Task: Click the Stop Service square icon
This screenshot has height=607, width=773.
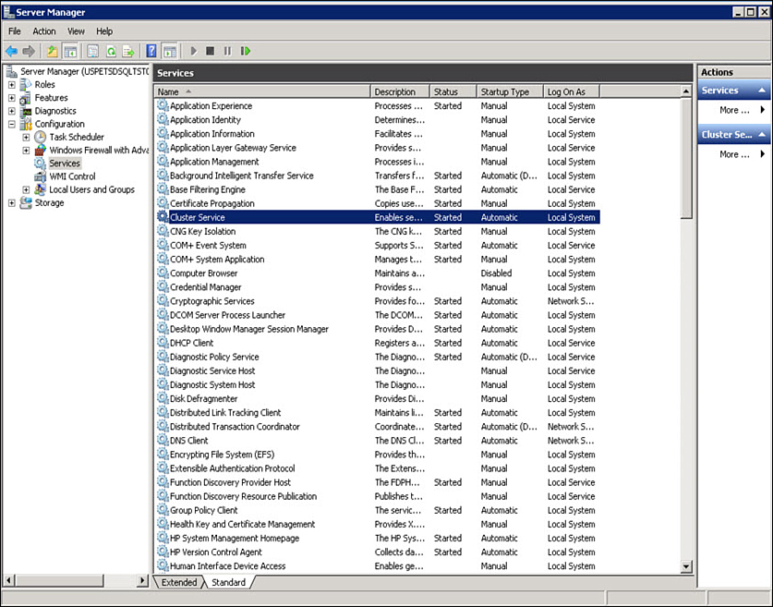Action: pos(211,51)
